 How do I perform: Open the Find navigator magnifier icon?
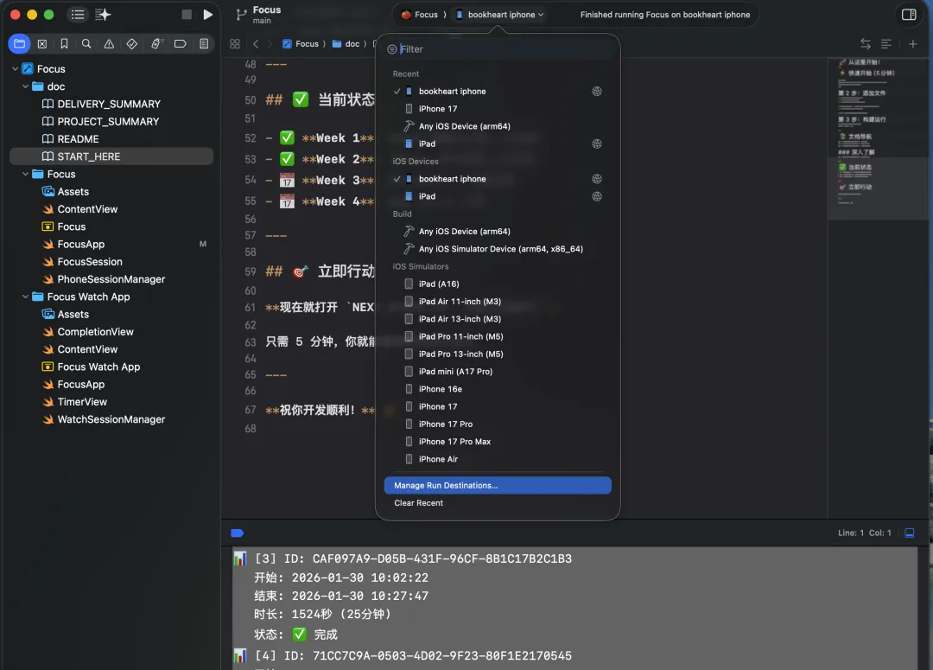[86, 43]
